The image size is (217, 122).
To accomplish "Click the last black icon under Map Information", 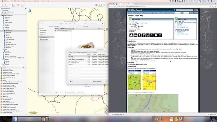I will pyautogui.click(x=160, y=35).
